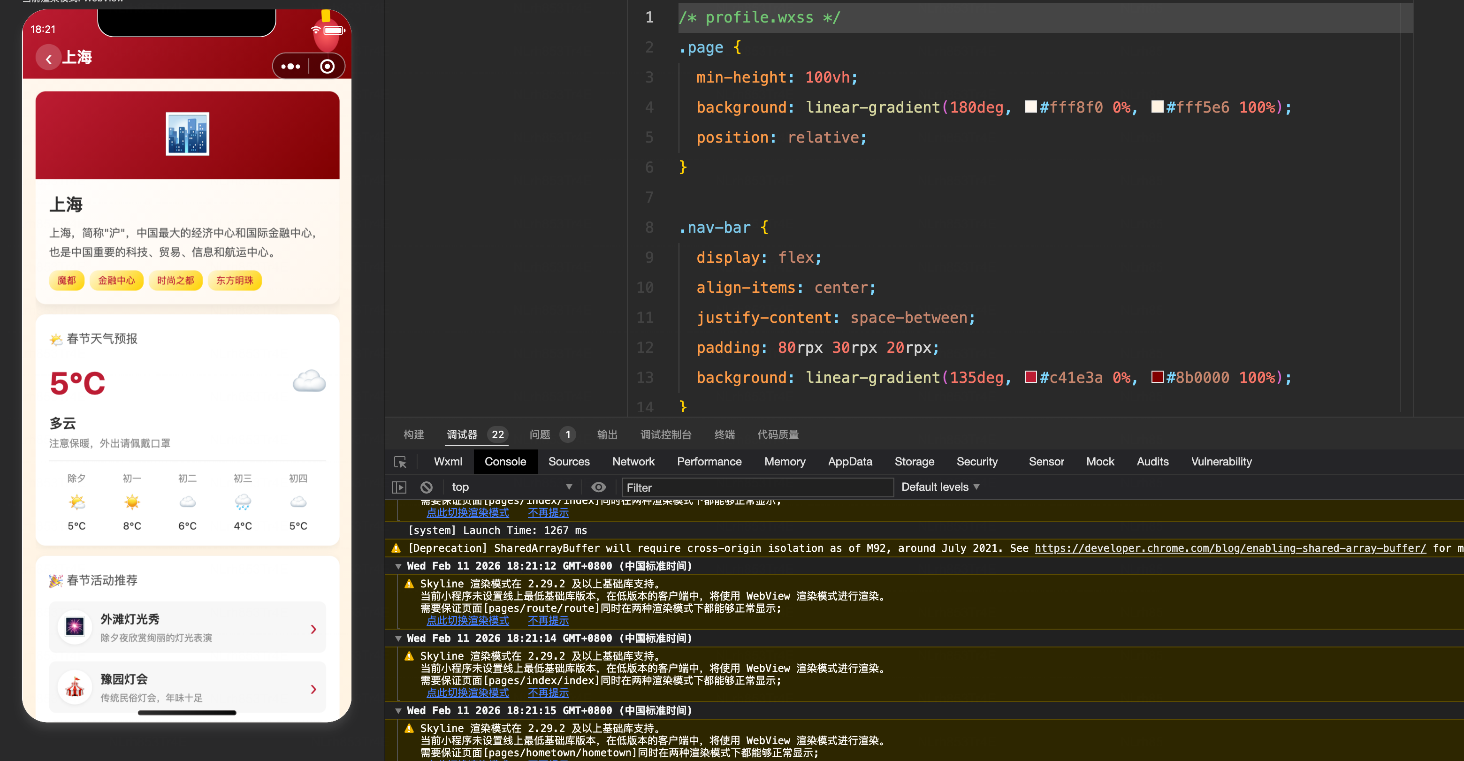Viewport: 1464px width, 761px height.
Task: Click the element inspector arrow icon
Action: click(x=400, y=462)
